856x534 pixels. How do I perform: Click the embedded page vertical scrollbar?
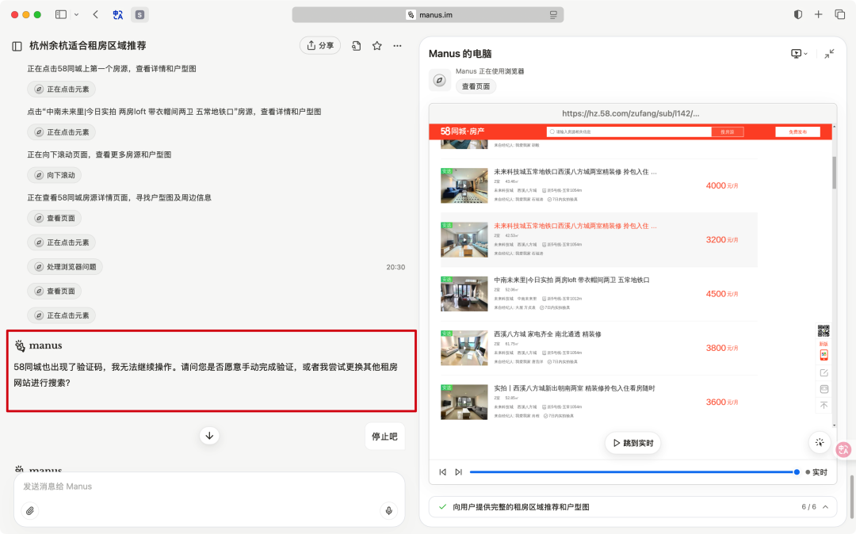(x=834, y=173)
